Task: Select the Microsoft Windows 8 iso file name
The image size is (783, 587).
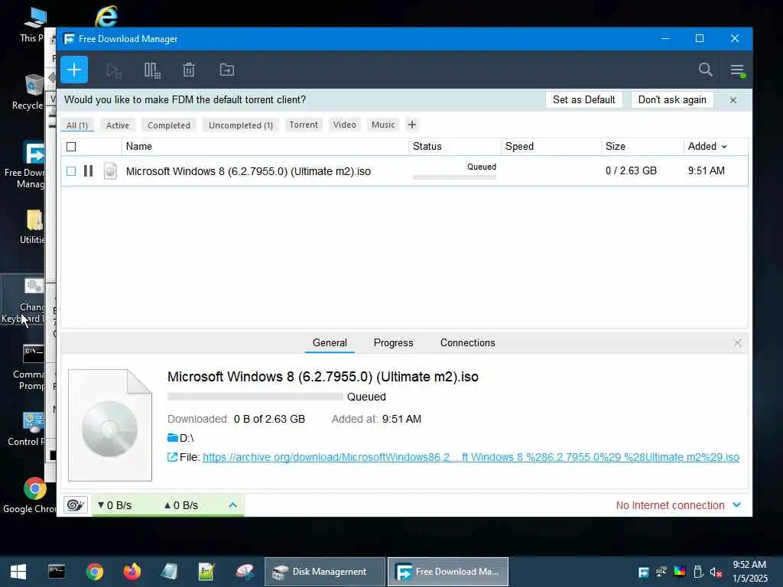Action: click(x=249, y=171)
